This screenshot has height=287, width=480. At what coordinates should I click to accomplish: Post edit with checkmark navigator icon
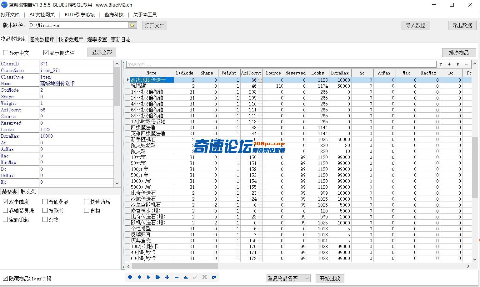pyautogui.click(x=195, y=277)
